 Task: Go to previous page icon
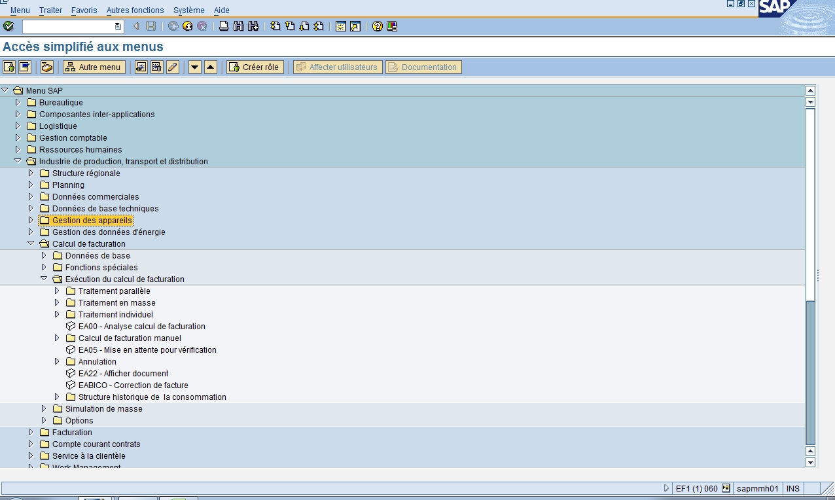pyautogui.click(x=290, y=26)
